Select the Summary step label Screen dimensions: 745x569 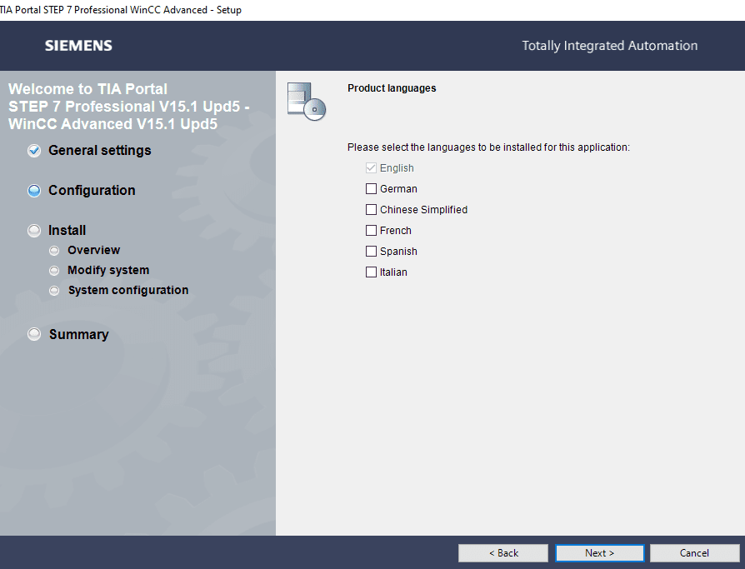tap(79, 334)
